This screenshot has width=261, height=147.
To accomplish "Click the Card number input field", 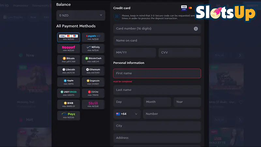I will pos(157,29).
